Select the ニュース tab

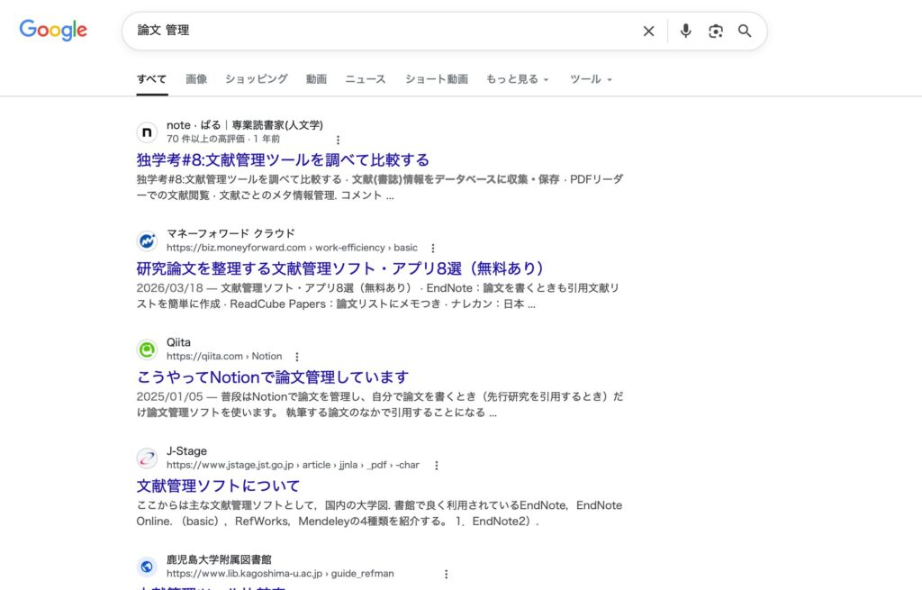click(365, 79)
